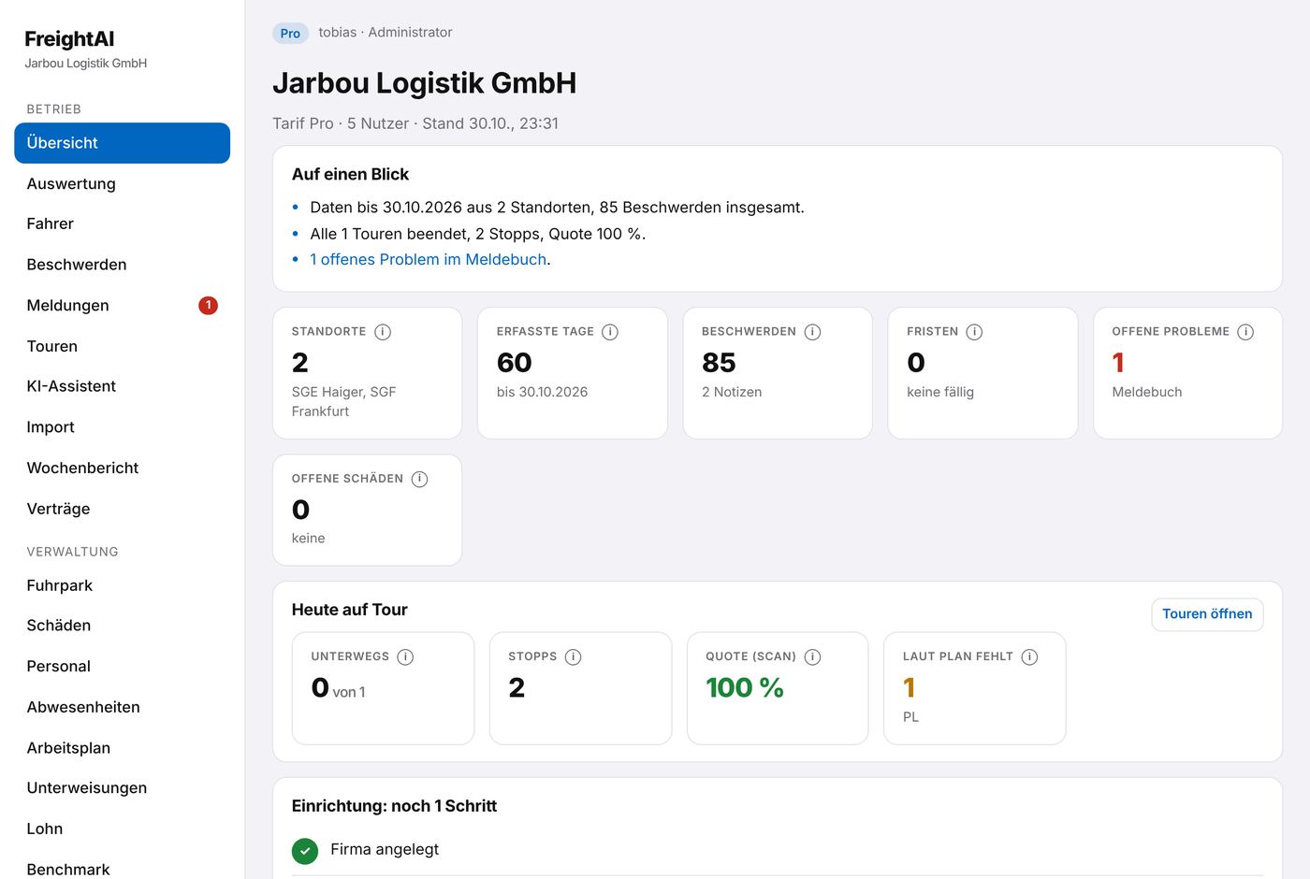Go to Import in the sidebar
The width and height of the screenshot is (1310, 879).
(123, 427)
